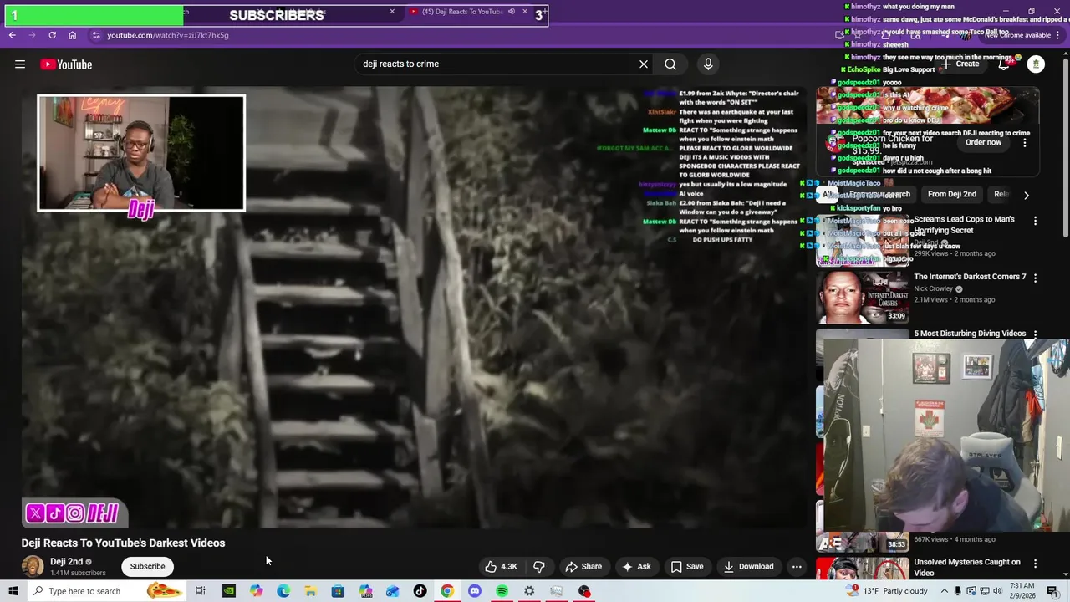
Task: Mute the Deji Reacts tab audio
Action: pos(511,12)
